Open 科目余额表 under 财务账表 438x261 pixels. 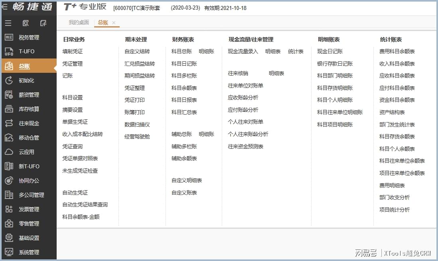pyautogui.click(x=184, y=88)
